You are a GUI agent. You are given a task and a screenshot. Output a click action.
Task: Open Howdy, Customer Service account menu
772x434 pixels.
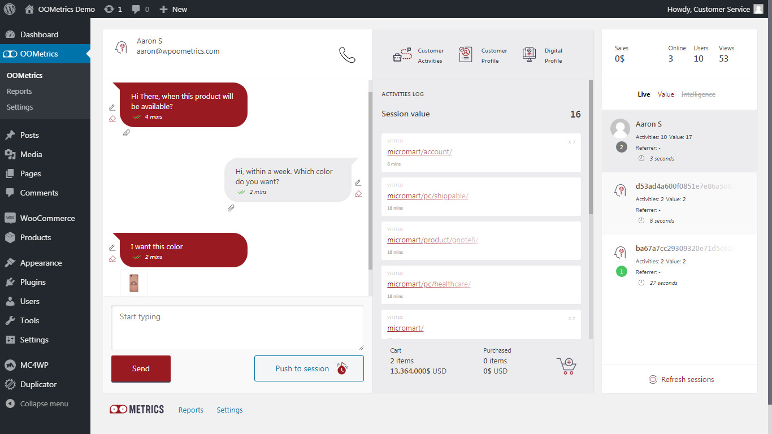tap(715, 9)
